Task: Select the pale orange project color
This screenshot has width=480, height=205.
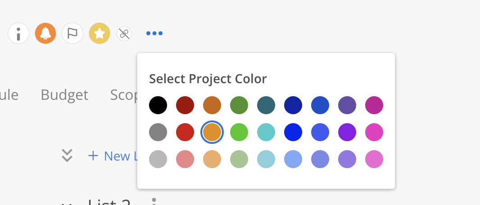Action: 212,159
